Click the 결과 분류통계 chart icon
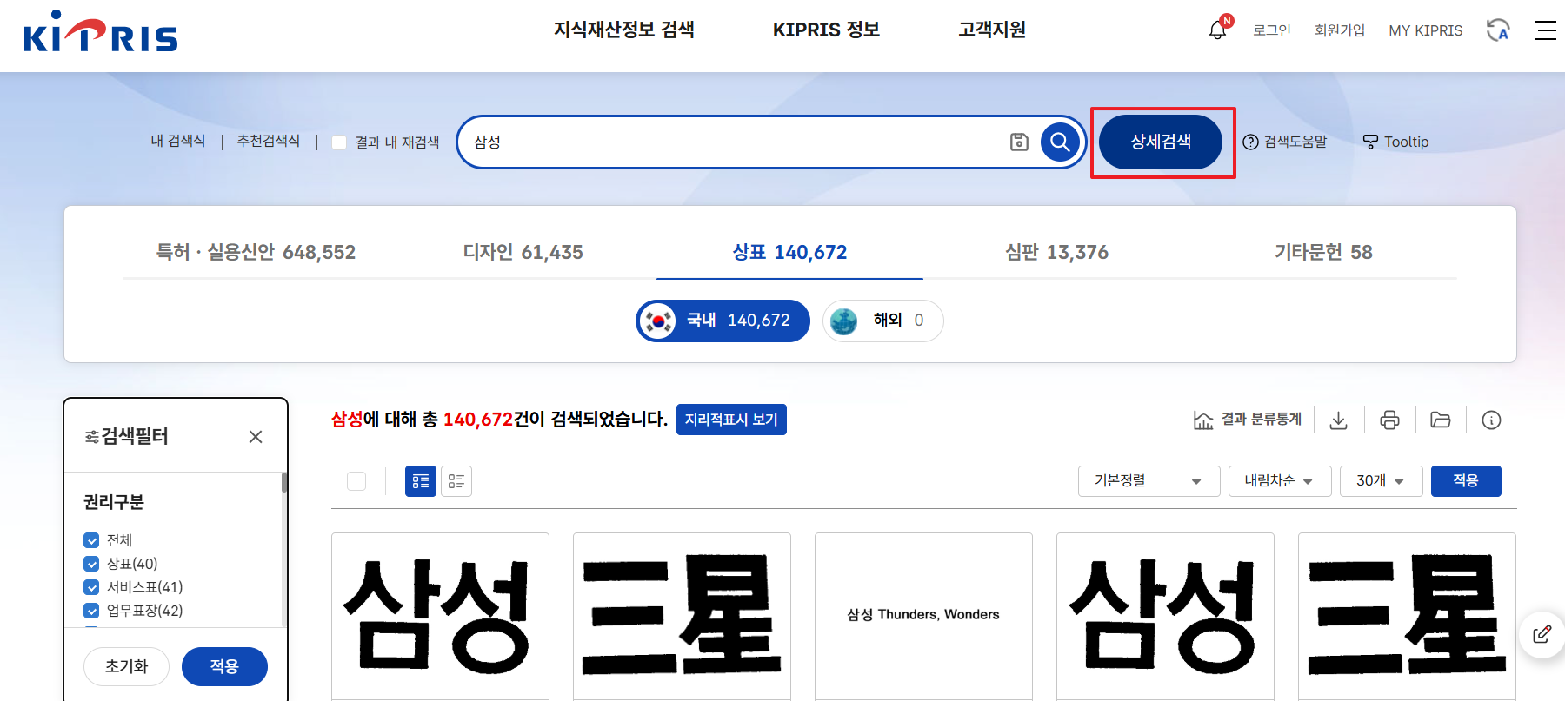The width and height of the screenshot is (1565, 701). point(1203,420)
